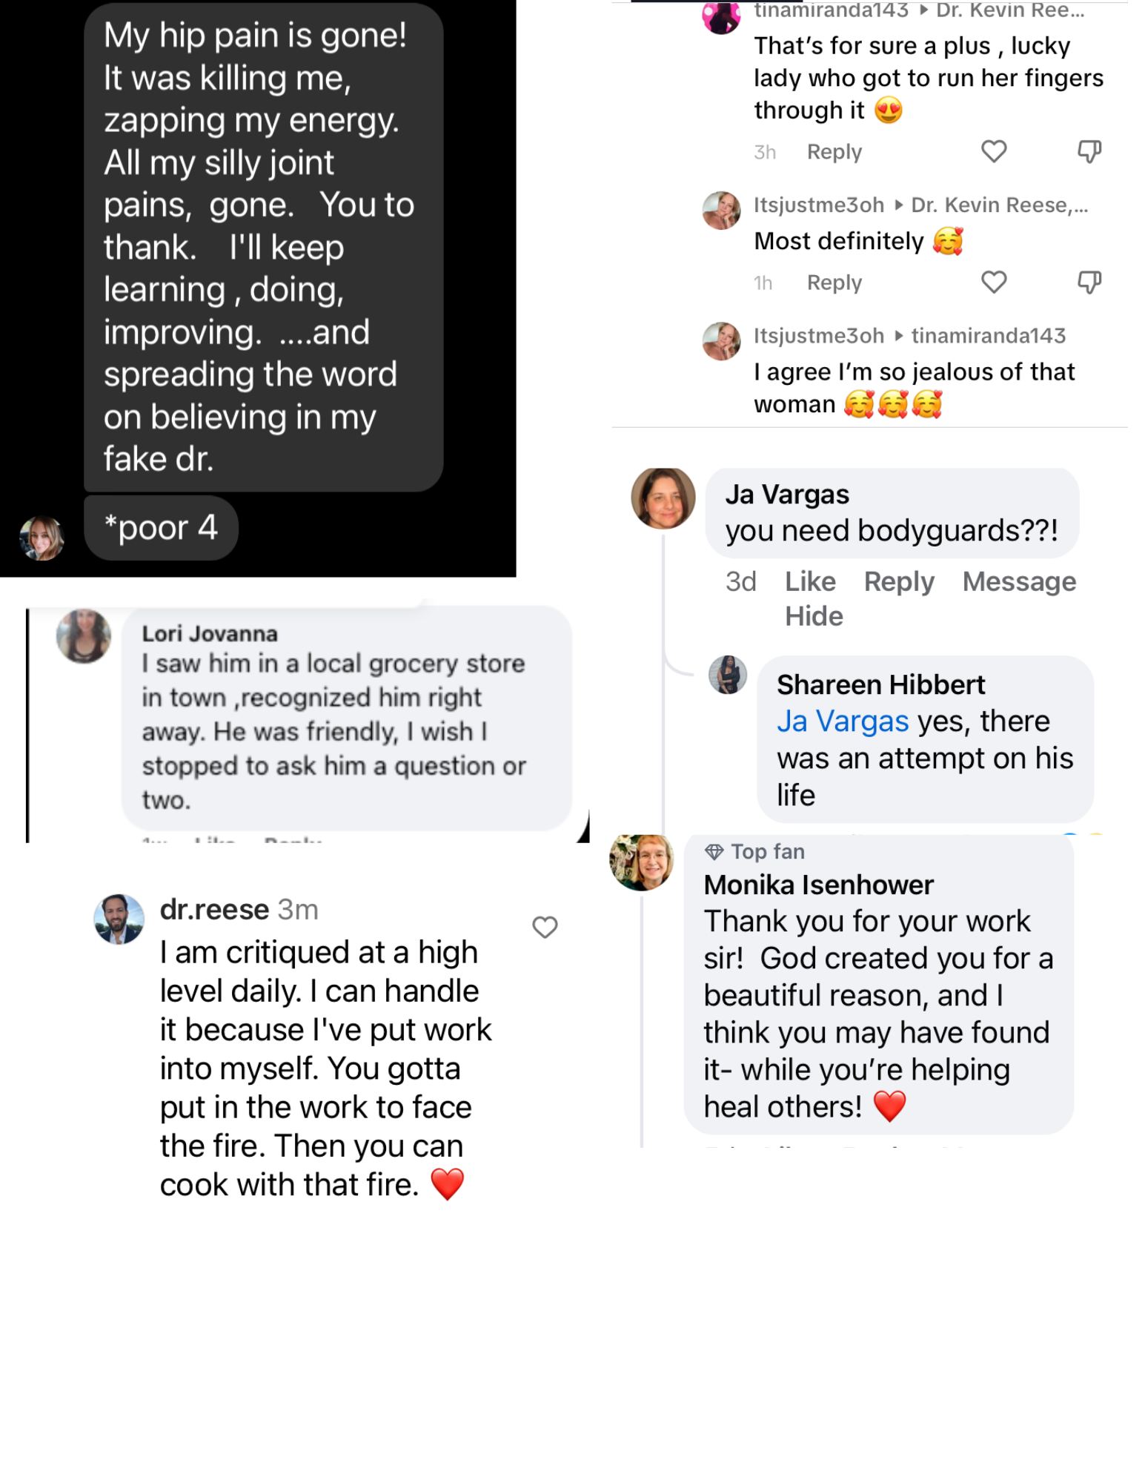Open Ja Vargas's profile picture
The width and height of the screenshot is (1145, 1483).
tap(663, 498)
